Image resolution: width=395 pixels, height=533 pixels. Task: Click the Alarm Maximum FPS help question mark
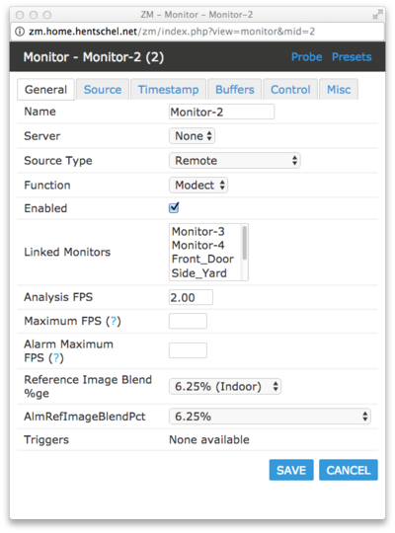(56, 358)
